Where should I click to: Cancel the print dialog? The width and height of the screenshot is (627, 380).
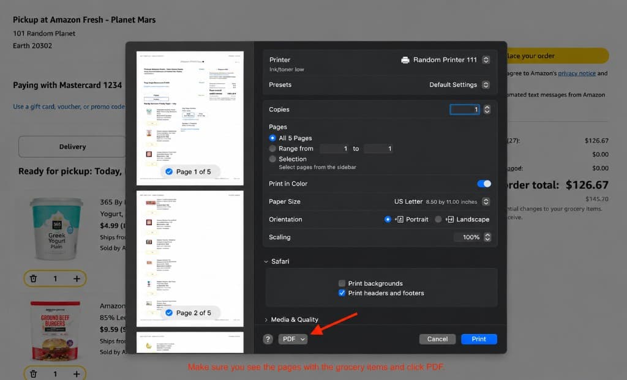437,339
